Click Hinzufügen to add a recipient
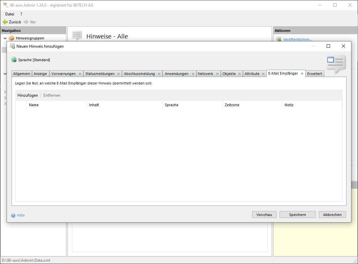 coord(28,95)
